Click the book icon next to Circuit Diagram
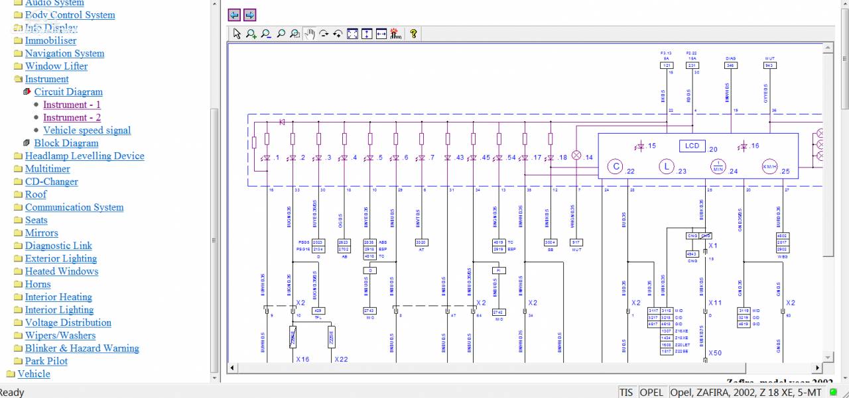Screen dimensions: 849x398 [27, 92]
